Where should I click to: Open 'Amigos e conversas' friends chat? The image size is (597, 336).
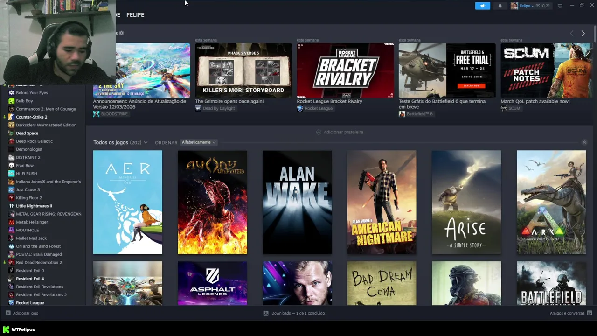[571, 313]
